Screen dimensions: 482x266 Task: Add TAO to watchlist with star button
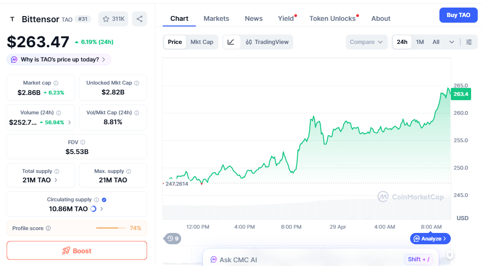tap(113, 19)
